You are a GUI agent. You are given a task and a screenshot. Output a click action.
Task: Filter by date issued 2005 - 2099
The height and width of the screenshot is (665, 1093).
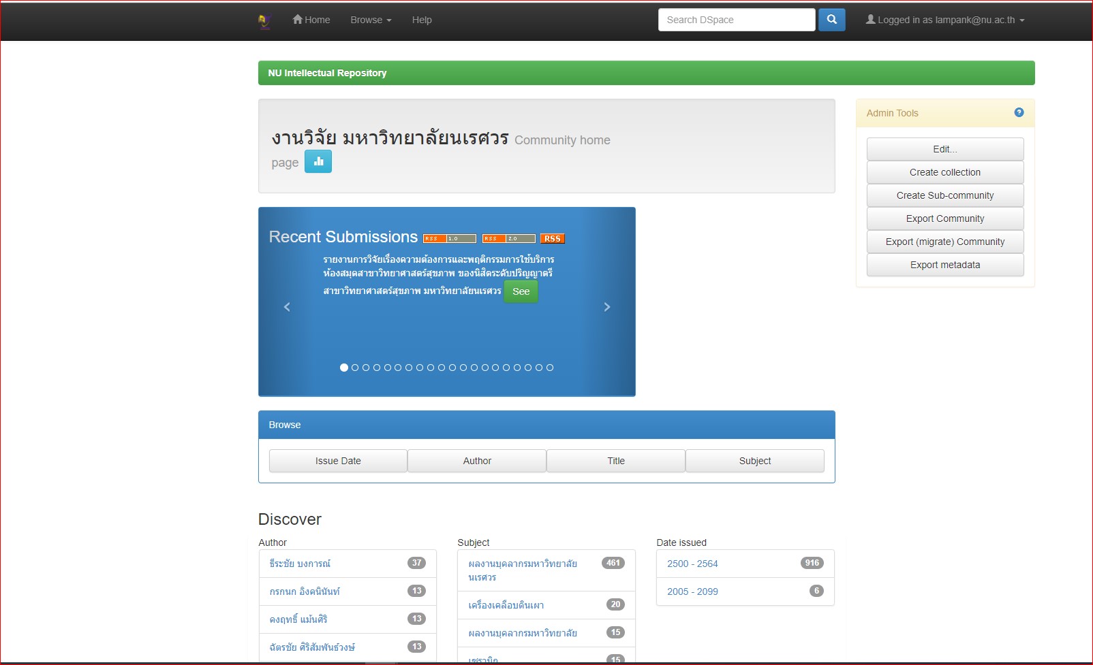692,591
